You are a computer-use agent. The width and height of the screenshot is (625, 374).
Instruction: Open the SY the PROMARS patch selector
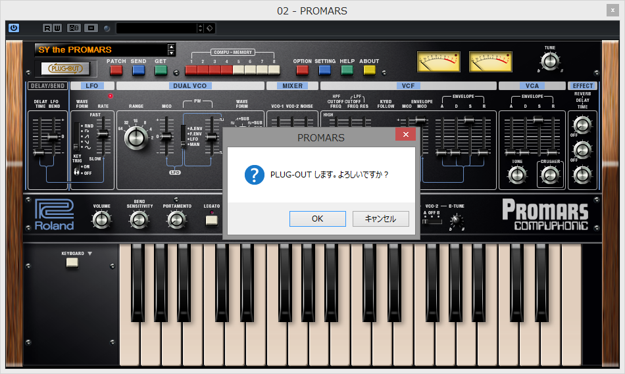(101, 50)
